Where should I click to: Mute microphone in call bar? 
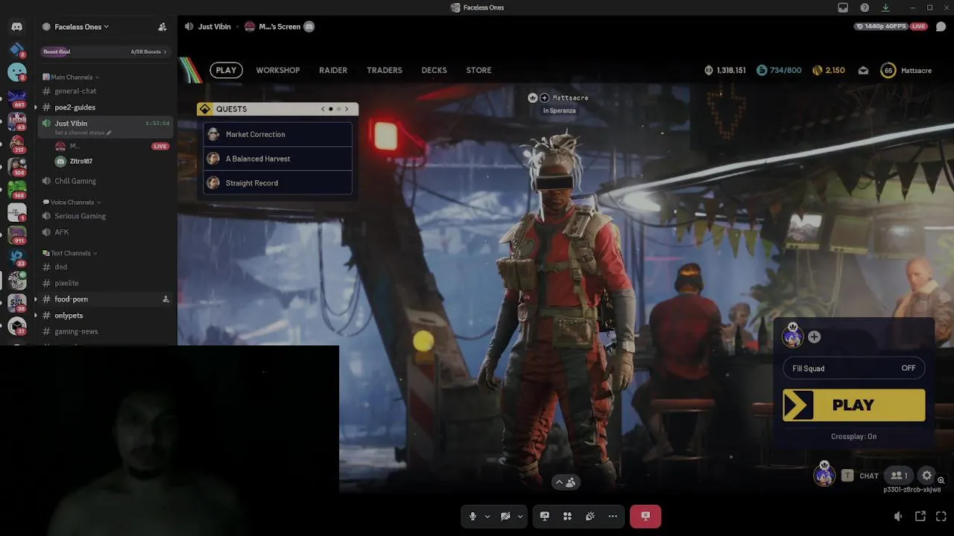(473, 516)
